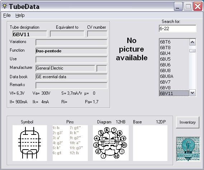The width and height of the screenshot is (204, 170).
Task: Click the pins list panel
Action: point(70,143)
